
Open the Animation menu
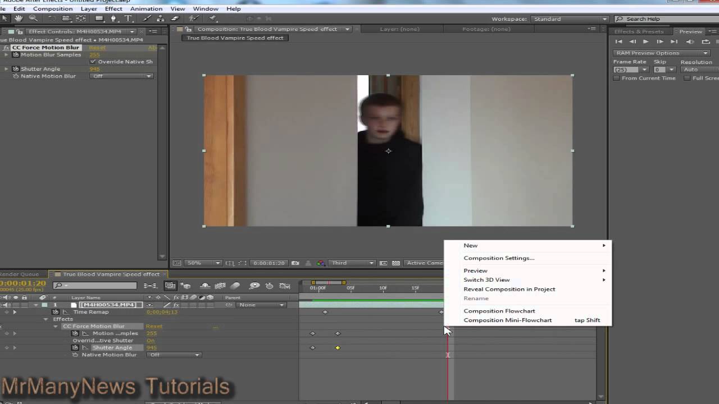146,8
